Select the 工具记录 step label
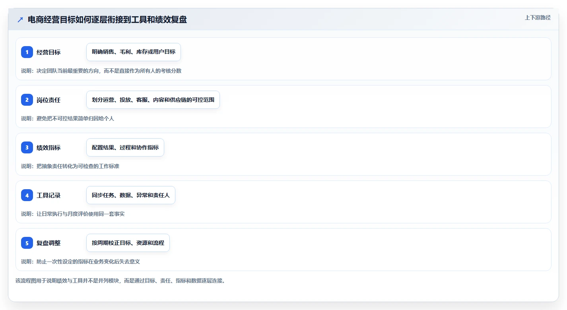Screen dimensions: 567x310 [x=49, y=195]
